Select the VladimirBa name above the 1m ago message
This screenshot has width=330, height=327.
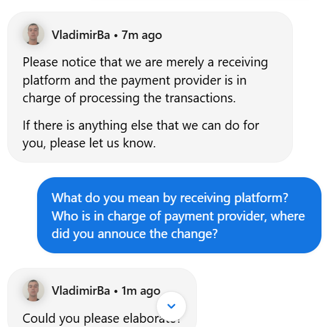pos(81,291)
